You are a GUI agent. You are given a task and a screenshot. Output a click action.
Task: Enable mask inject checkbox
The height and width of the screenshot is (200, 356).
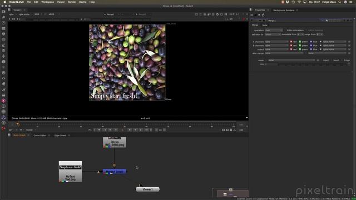click(x=322, y=61)
